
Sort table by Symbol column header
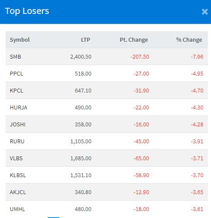point(20,40)
